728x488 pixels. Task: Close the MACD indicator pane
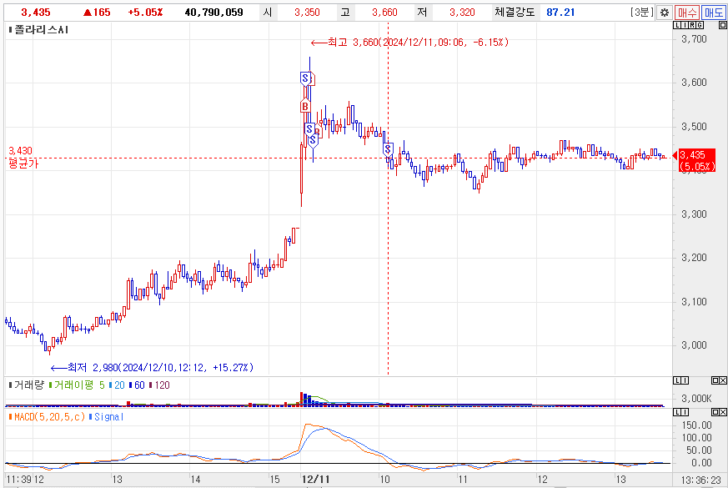click(722, 412)
